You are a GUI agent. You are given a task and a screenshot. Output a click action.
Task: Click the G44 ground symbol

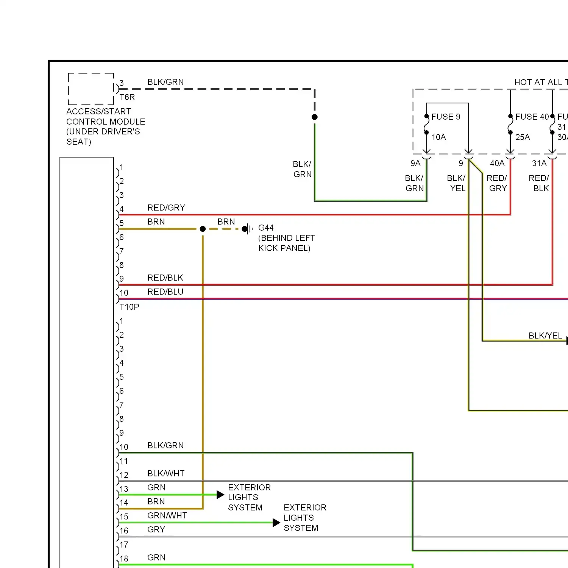(x=247, y=229)
